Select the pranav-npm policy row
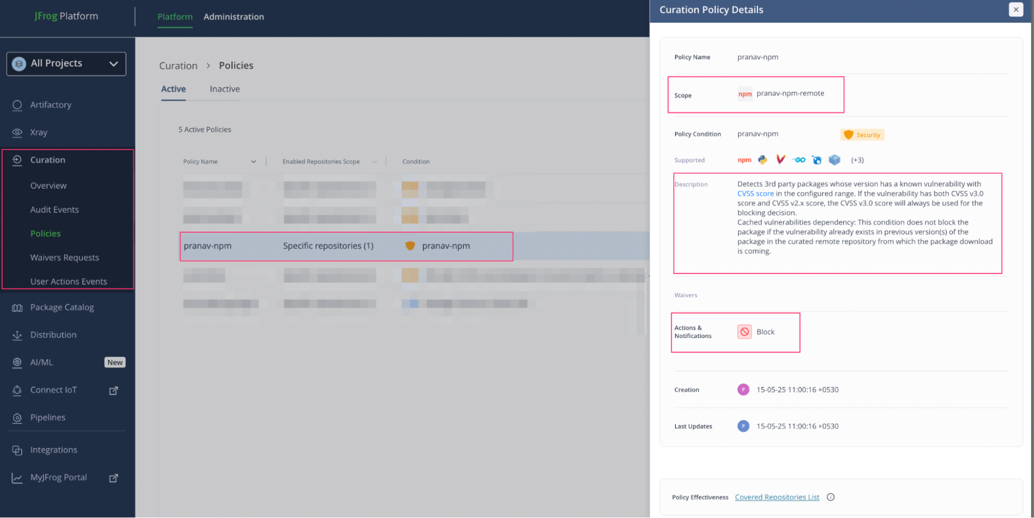This screenshot has height=518, width=1034. tap(346, 246)
